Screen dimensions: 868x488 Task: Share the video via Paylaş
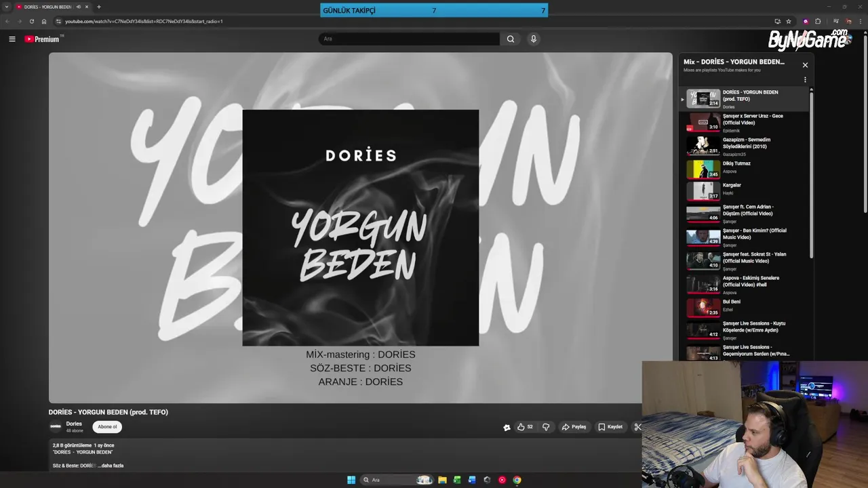click(574, 427)
